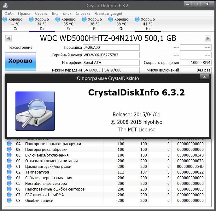Image resolution: width=216 pixels, height=211 pixels.
Task: Click the power-on count field 843 раз
Action: pos(196,70)
